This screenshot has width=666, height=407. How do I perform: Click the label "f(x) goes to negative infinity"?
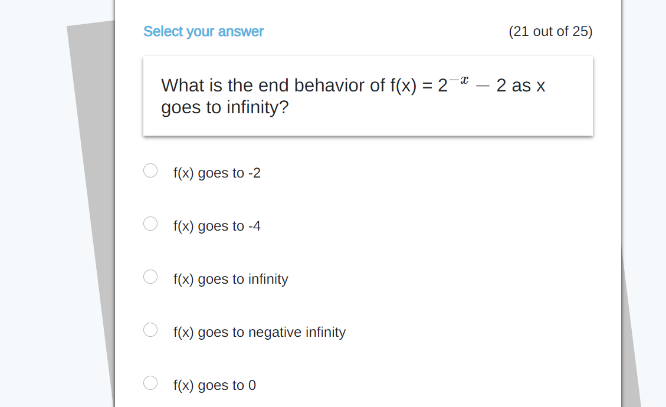pyautogui.click(x=259, y=332)
